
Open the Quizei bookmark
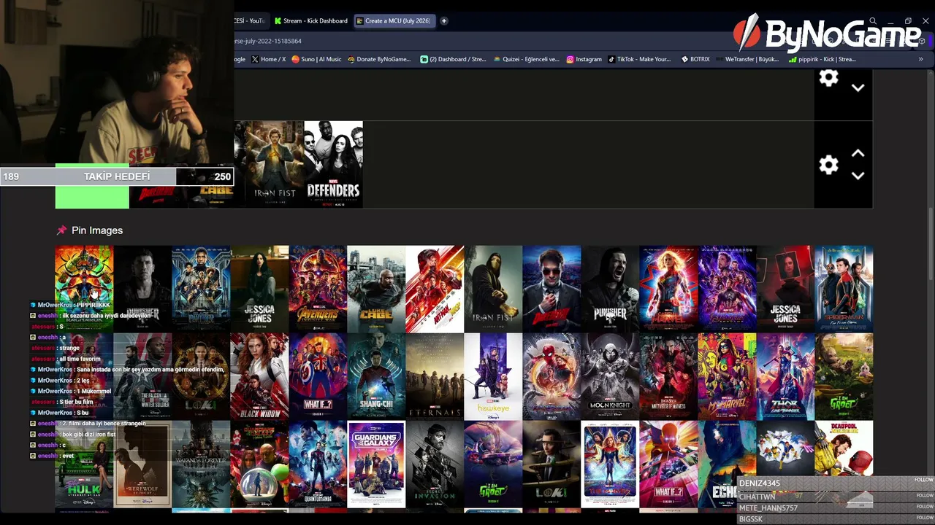click(x=526, y=59)
